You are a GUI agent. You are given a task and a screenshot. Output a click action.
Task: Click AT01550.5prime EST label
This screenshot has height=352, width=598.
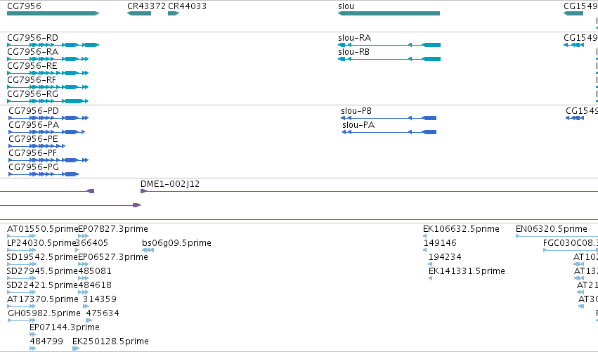(42, 229)
